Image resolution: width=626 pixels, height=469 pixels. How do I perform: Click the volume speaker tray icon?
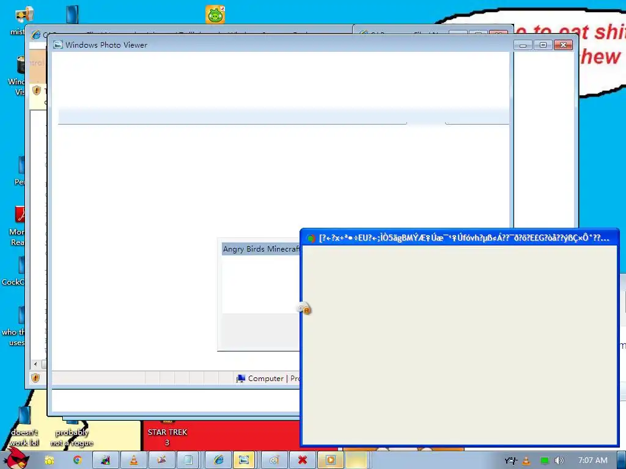click(x=559, y=460)
